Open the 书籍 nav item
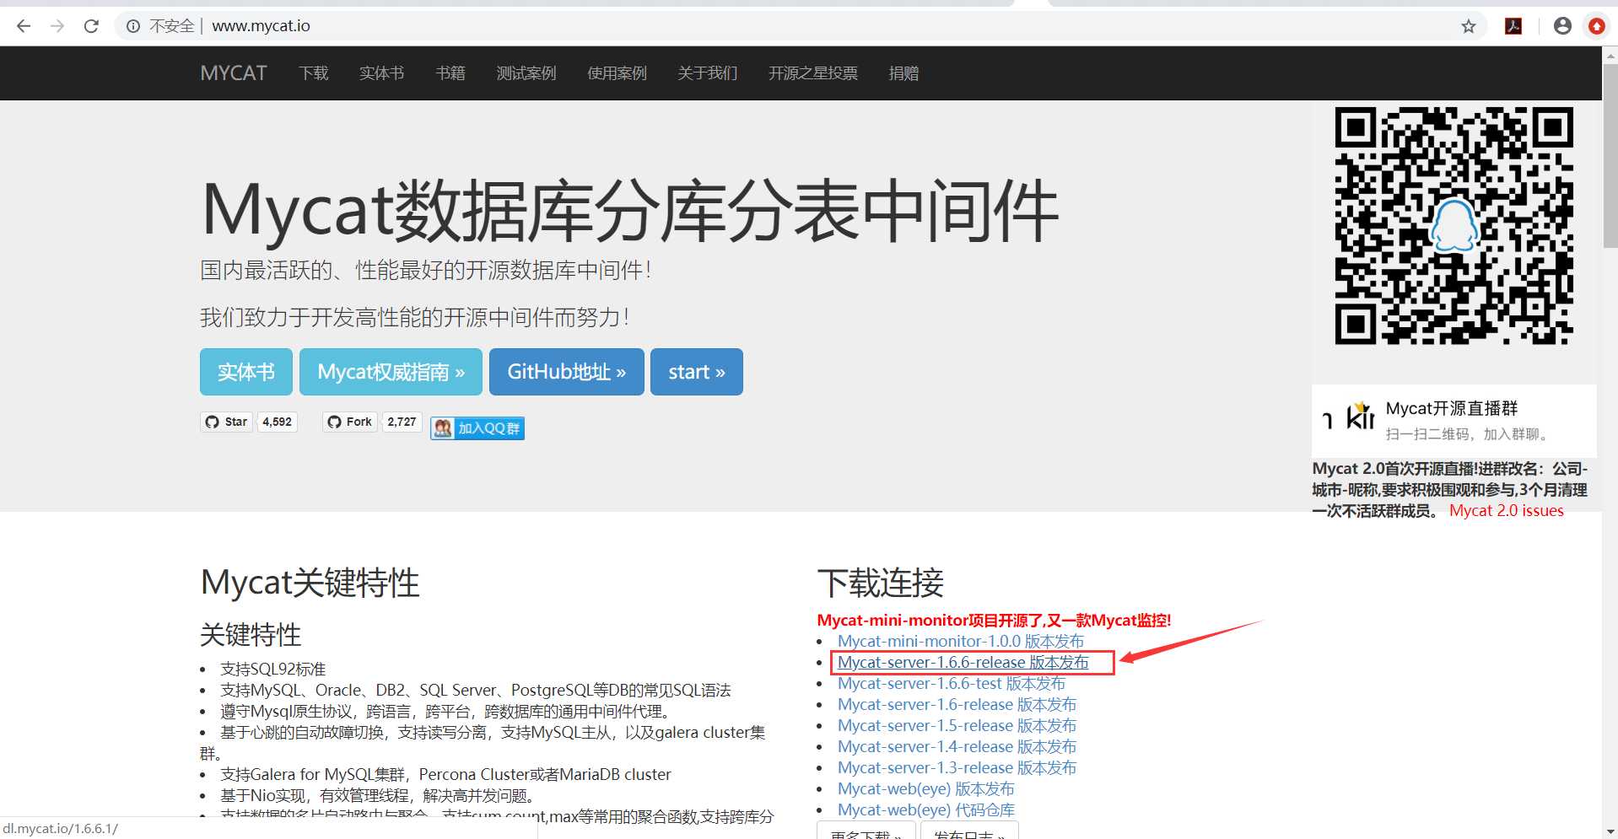This screenshot has height=839, width=1618. tap(450, 73)
